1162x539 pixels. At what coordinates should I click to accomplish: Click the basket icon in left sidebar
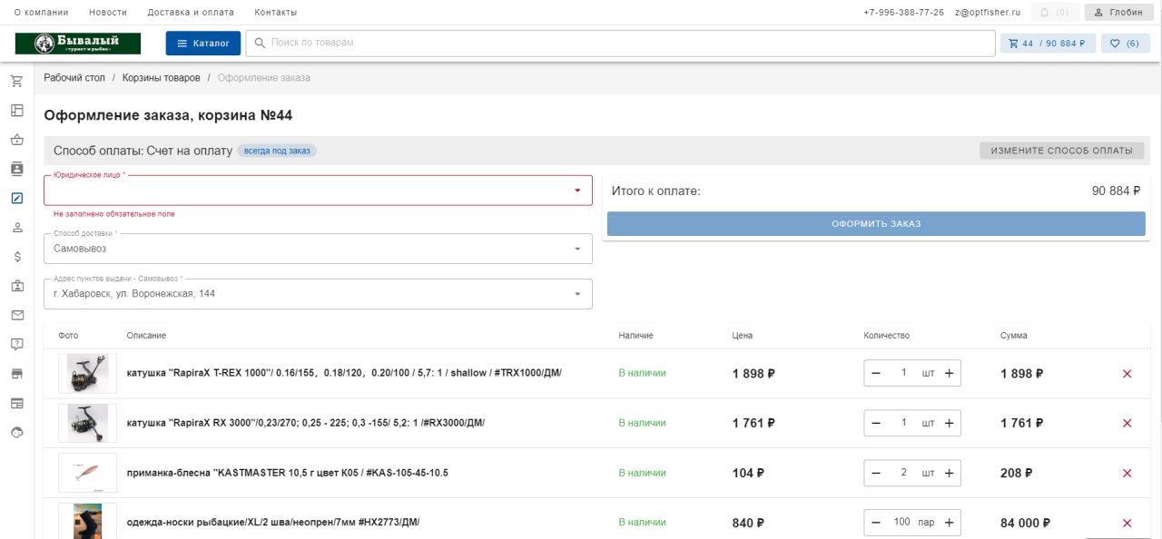pyautogui.click(x=16, y=140)
